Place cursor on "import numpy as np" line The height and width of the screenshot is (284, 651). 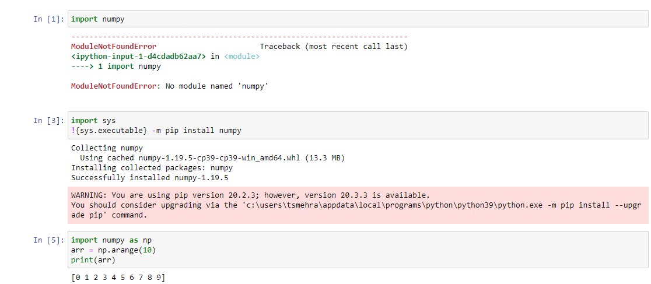point(111,240)
